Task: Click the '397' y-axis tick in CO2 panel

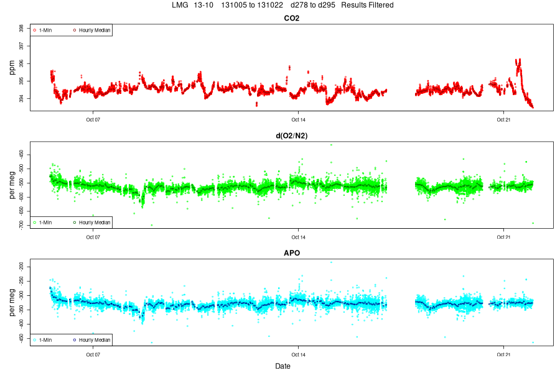Action: 21,46
